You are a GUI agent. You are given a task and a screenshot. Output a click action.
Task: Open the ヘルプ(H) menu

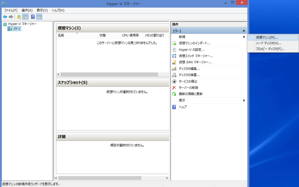(58, 10)
